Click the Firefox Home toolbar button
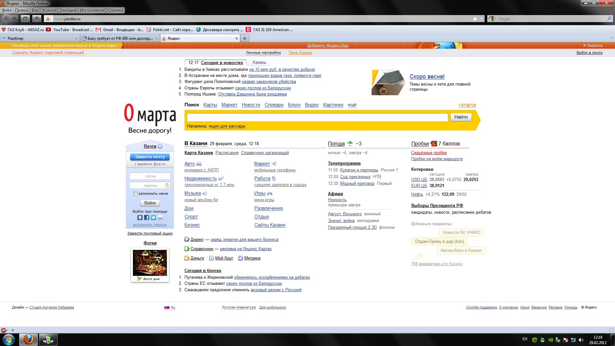Image resolution: width=615 pixels, height=346 pixels. [37, 19]
